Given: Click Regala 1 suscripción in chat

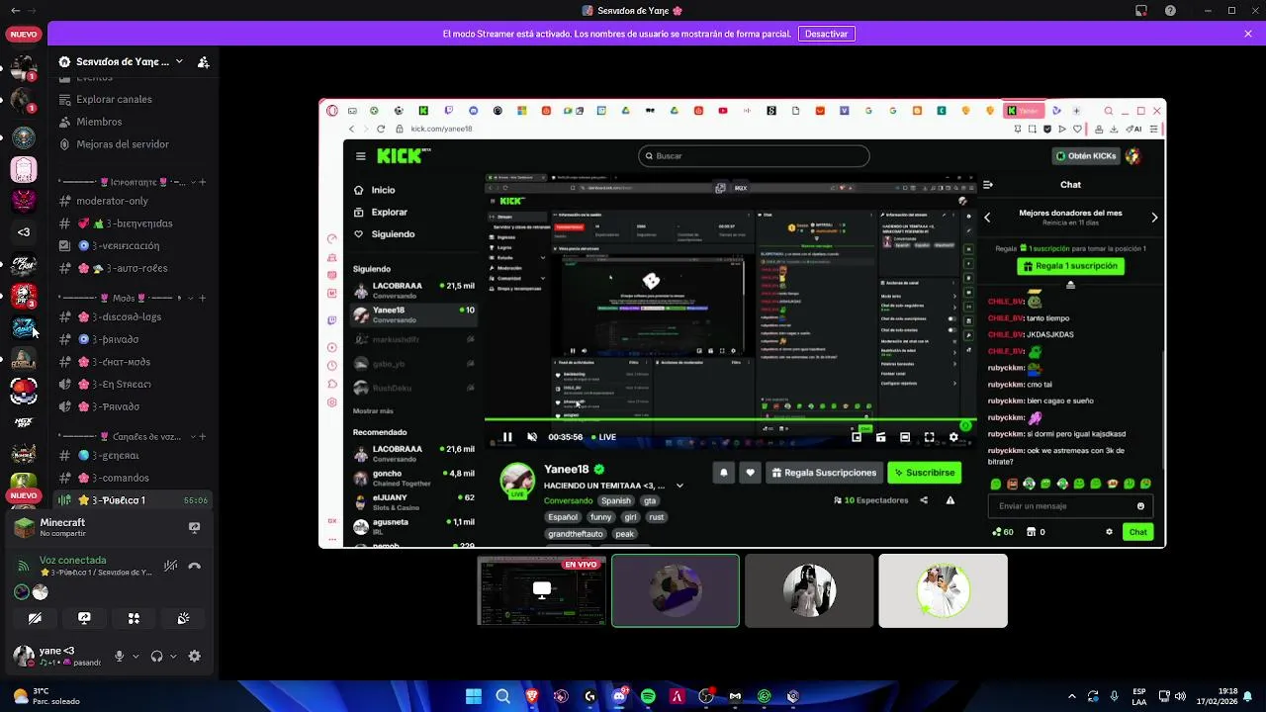Looking at the screenshot, I should click(x=1070, y=266).
